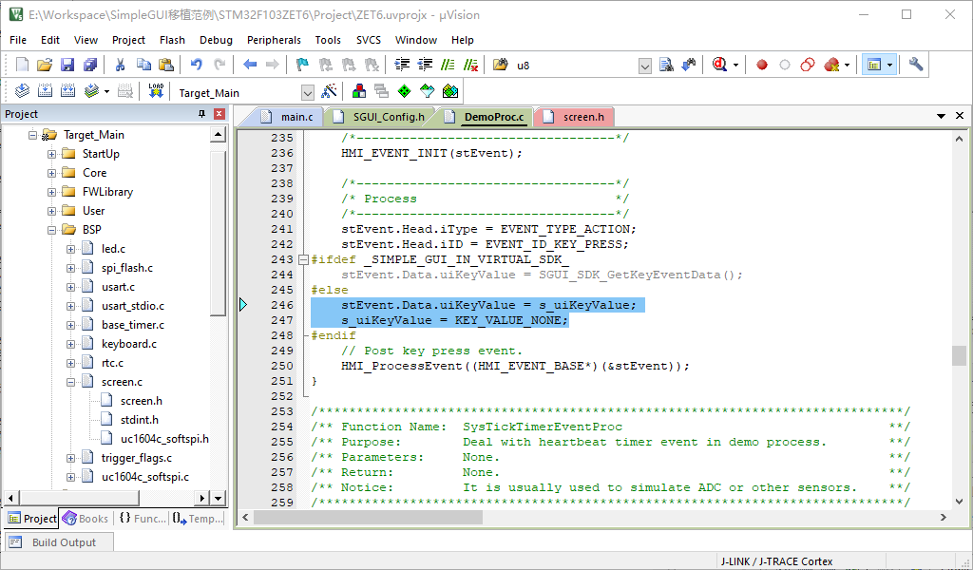
Task: Open batch build dropdown arrow
Action: pos(106,92)
